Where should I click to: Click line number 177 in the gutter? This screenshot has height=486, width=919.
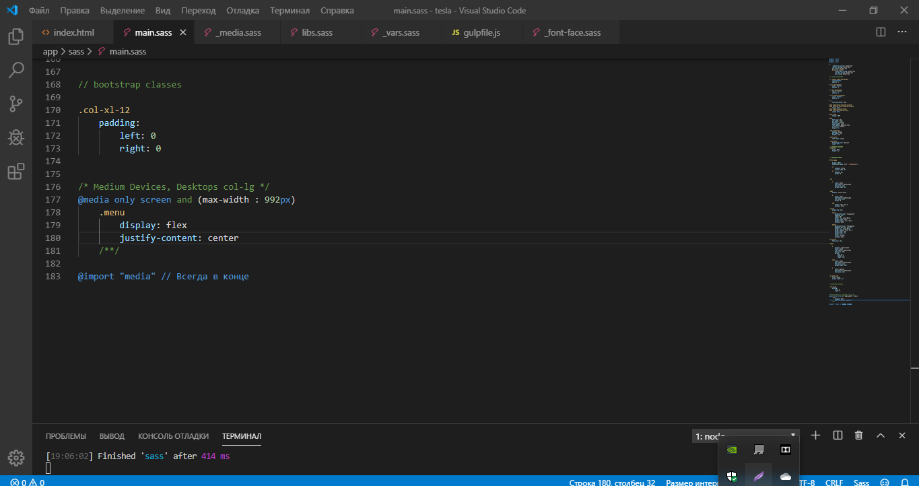click(x=53, y=200)
